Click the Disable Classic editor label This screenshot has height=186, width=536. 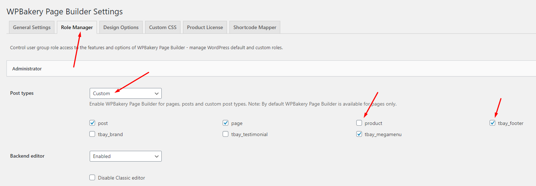[x=121, y=178]
